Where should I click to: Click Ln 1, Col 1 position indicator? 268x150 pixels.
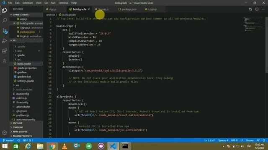point(210,140)
